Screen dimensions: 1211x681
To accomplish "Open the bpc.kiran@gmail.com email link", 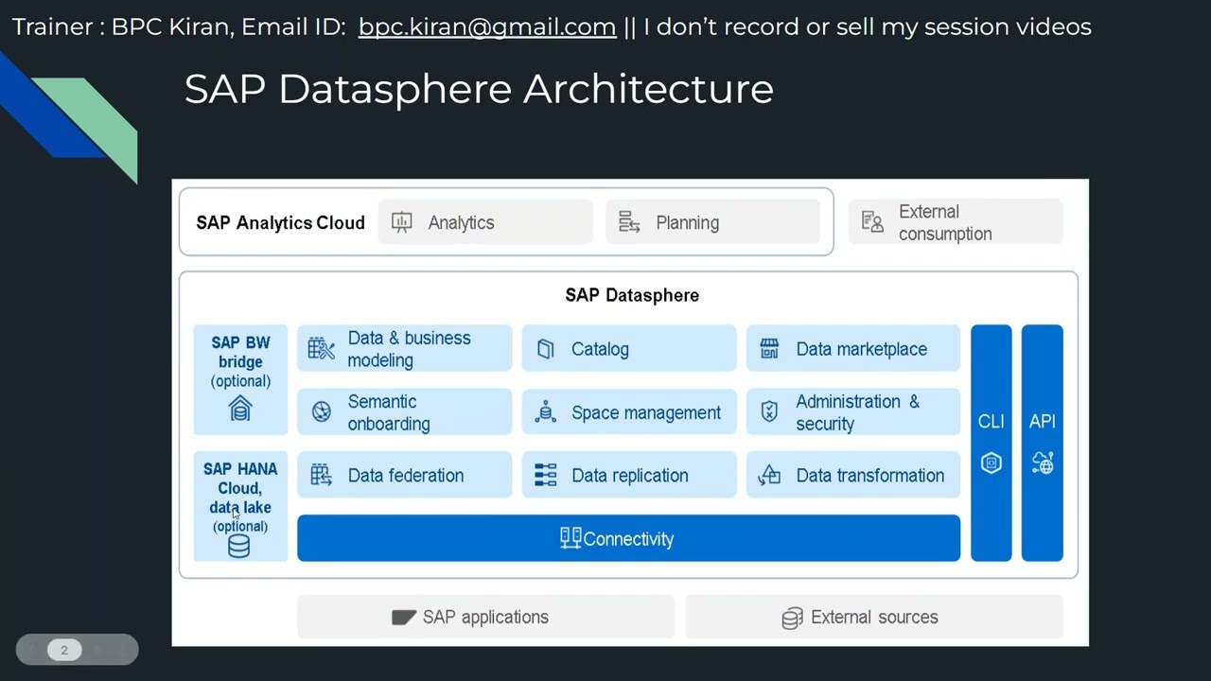I will tap(487, 26).
